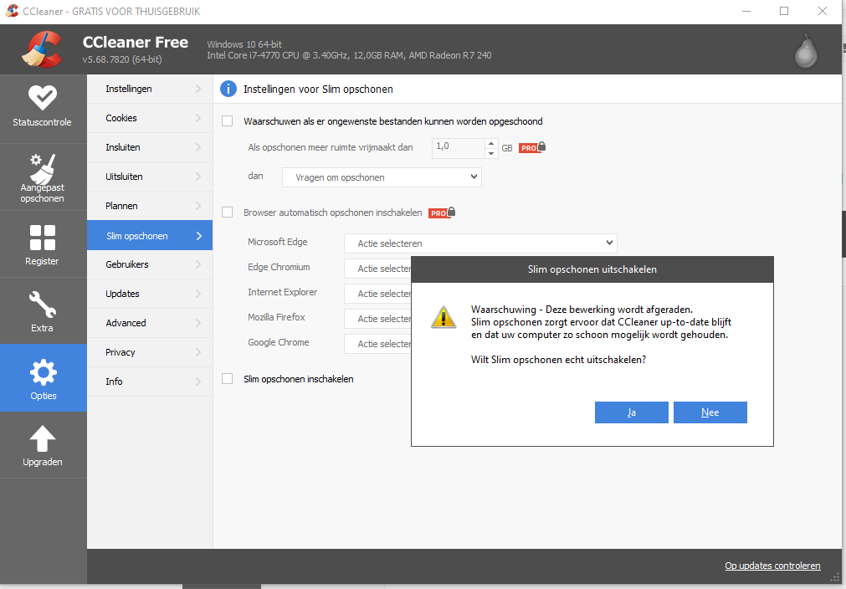Enable Waarschuwen als er ongewenste bestanden checkbox

tap(228, 121)
